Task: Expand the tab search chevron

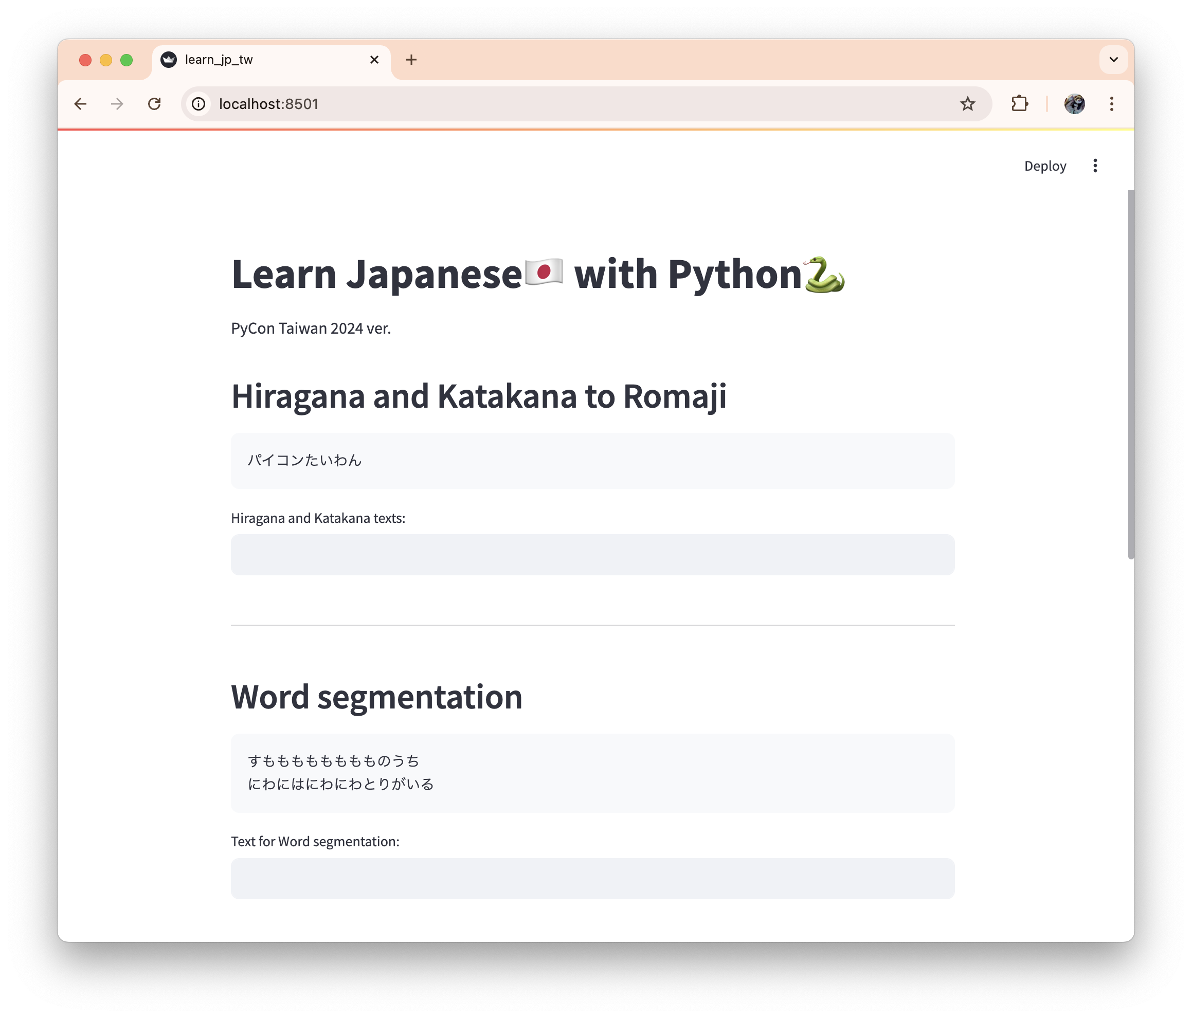Action: point(1113,60)
